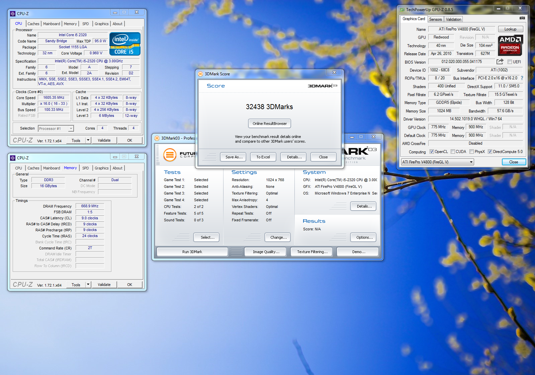The image size is (535, 375).
Task: Select the CPU tab in bottom CPU-Z
Action: [19, 168]
